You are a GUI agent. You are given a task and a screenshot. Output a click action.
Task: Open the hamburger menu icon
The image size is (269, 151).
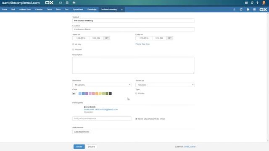(254, 9)
